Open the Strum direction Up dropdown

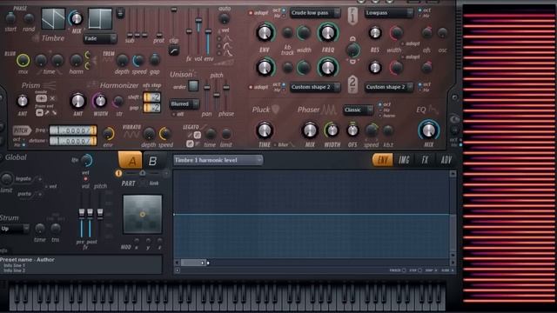click(14, 229)
